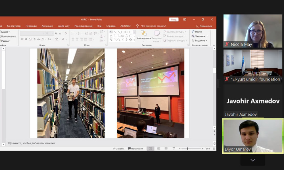Click the Упорядочить arrange icon
This screenshot has width=284, height=170.
(143, 33)
